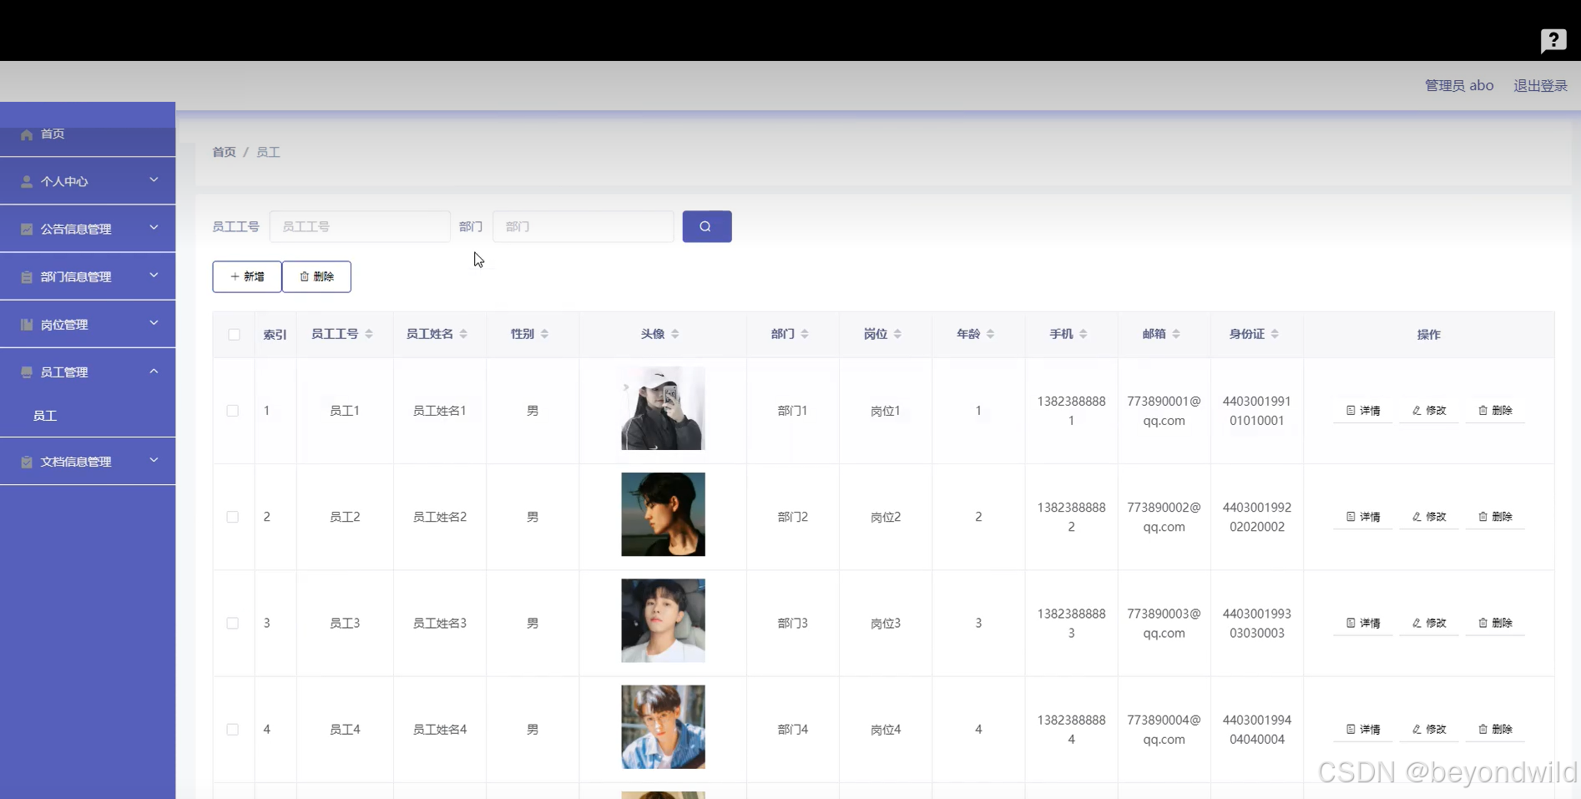
Task: Click the help question mark icon
Action: pos(1553,40)
